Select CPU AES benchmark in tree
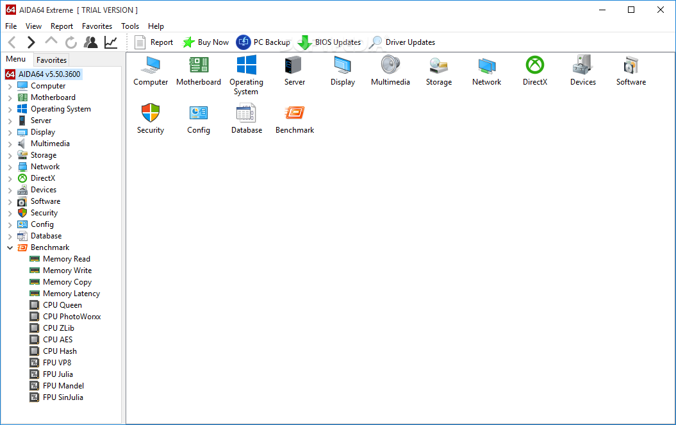676x425 pixels. tap(57, 340)
